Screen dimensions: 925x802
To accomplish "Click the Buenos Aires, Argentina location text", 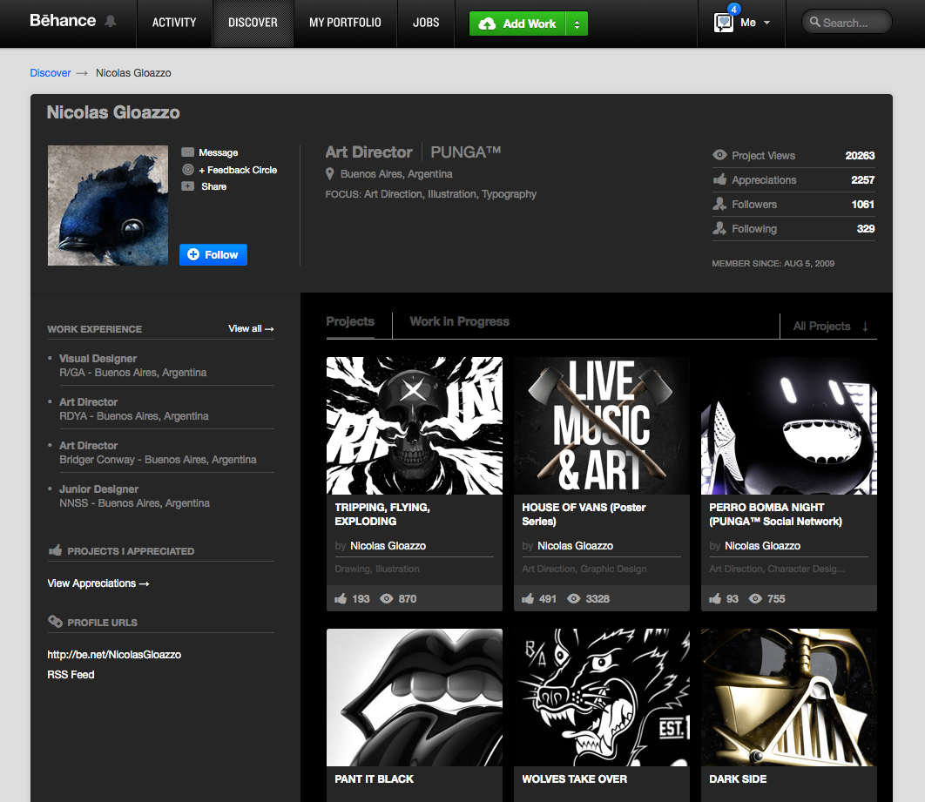I will (x=396, y=174).
